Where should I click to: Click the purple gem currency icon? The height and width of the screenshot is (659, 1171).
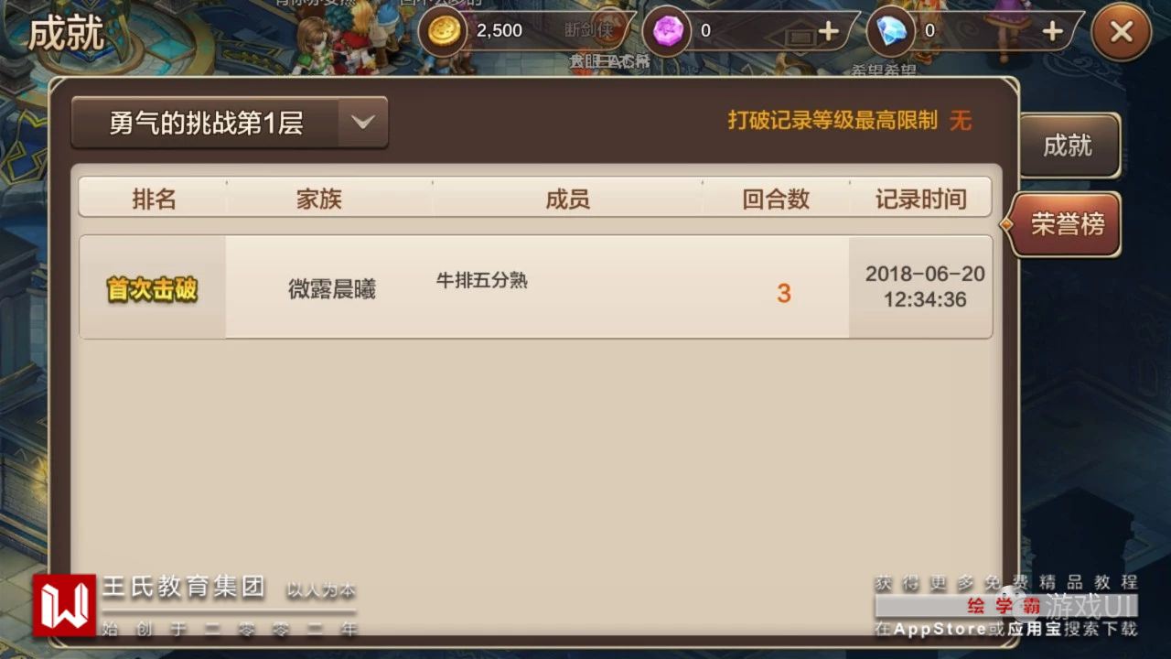point(667,31)
